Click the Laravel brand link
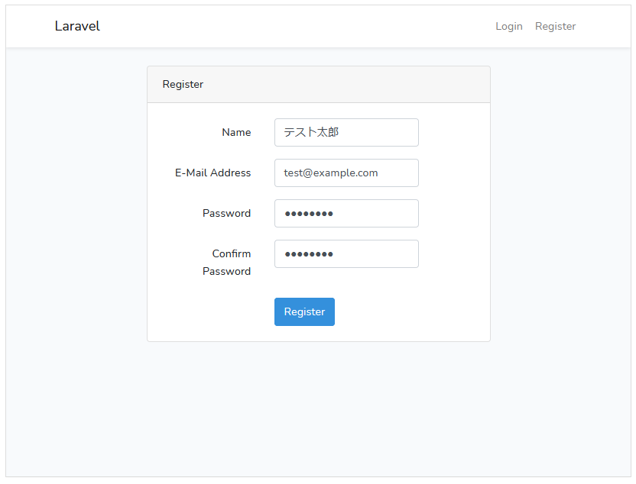 click(77, 26)
